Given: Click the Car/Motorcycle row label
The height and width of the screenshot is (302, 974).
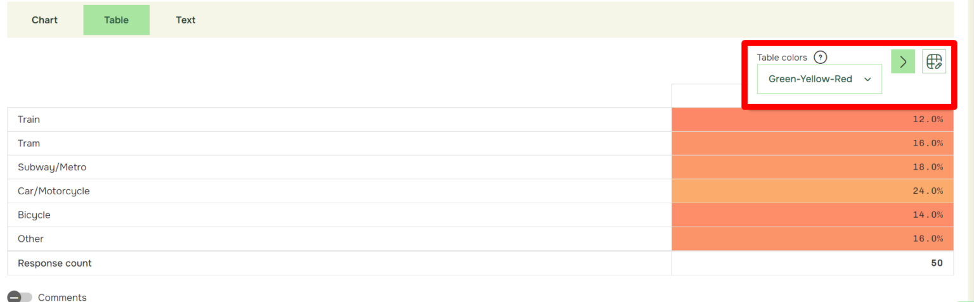Looking at the screenshot, I should (54, 191).
